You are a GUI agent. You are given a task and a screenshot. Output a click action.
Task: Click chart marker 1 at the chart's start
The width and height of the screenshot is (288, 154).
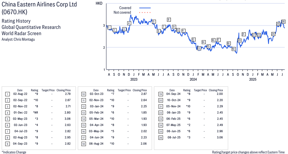tap(109, 27)
